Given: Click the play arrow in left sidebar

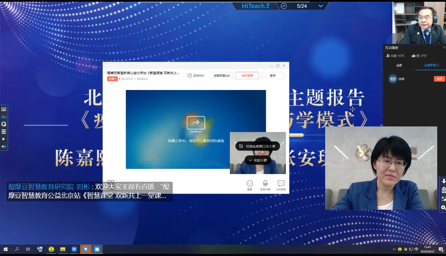Looking at the screenshot, I should click(x=4, y=139).
